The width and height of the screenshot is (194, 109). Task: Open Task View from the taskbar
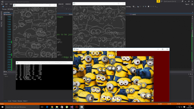pyautogui.click(x=42, y=107)
